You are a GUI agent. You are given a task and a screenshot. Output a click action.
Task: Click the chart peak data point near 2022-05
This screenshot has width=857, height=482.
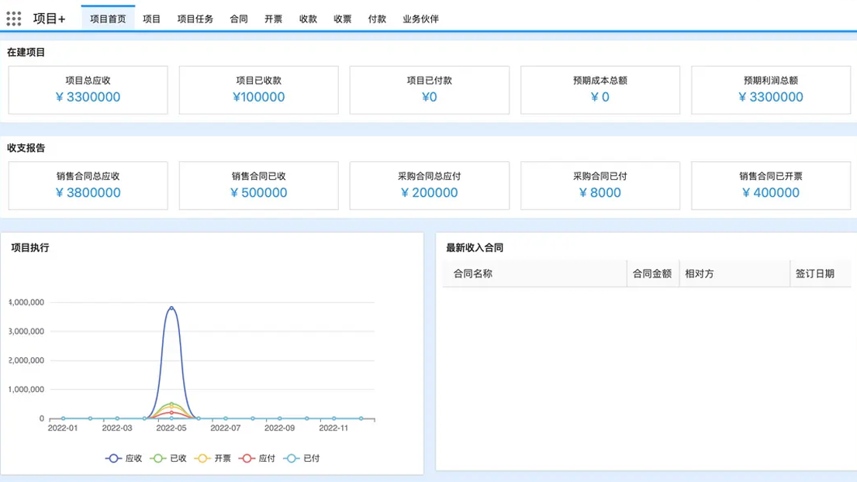pos(171,306)
